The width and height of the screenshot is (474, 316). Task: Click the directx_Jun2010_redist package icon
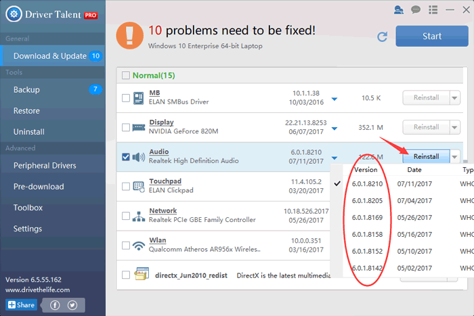click(x=142, y=273)
